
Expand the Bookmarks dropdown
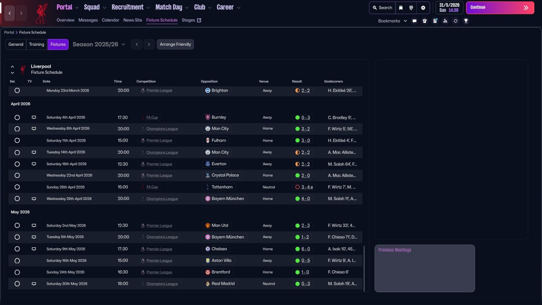[392, 21]
